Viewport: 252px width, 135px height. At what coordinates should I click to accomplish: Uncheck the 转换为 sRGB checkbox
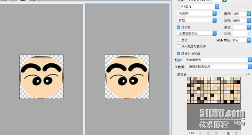(x=178, y=53)
